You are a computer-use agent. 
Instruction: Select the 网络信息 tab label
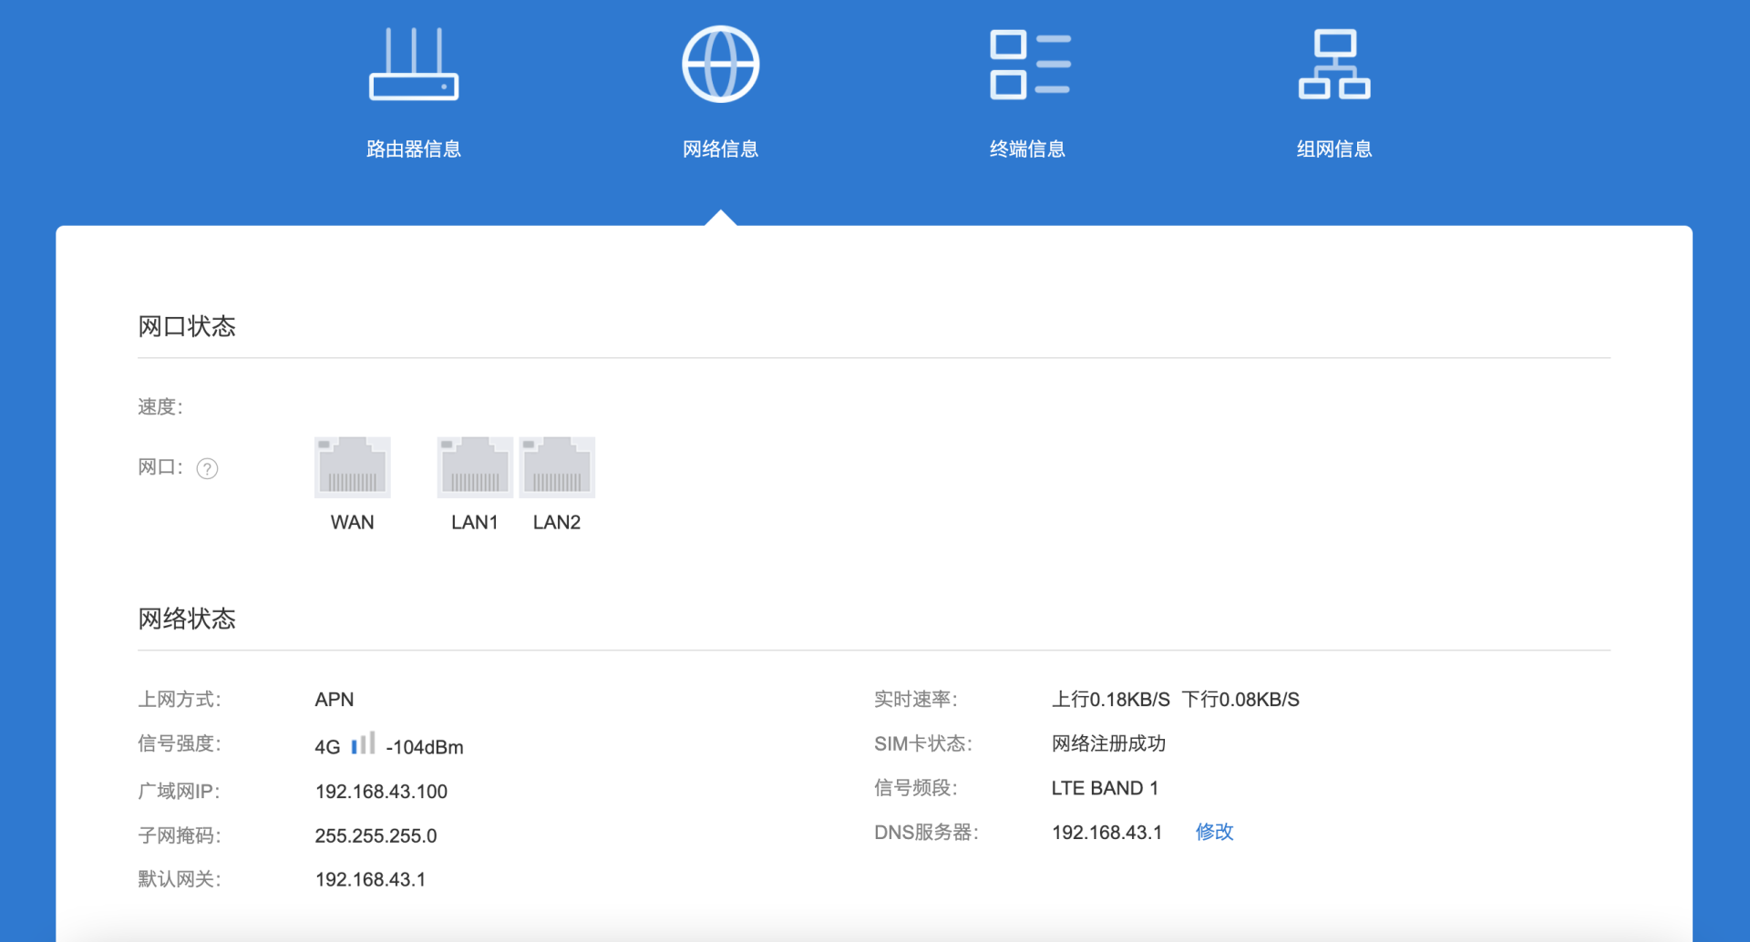point(720,149)
